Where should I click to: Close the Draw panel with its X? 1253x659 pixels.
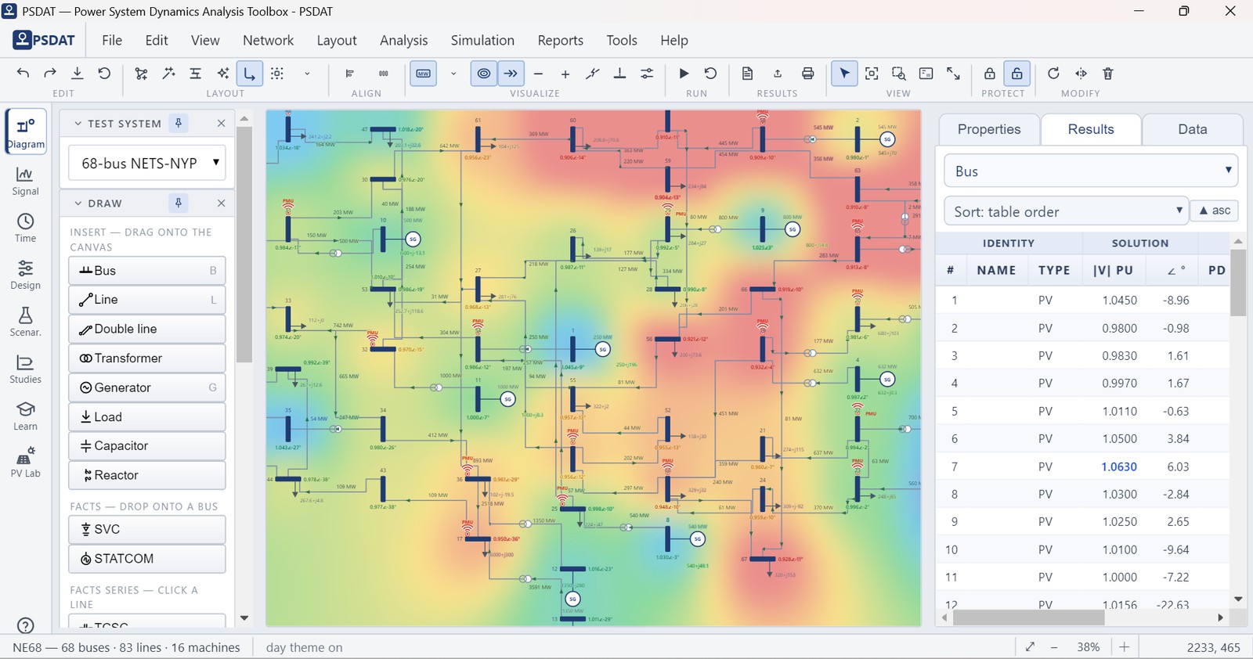click(221, 203)
